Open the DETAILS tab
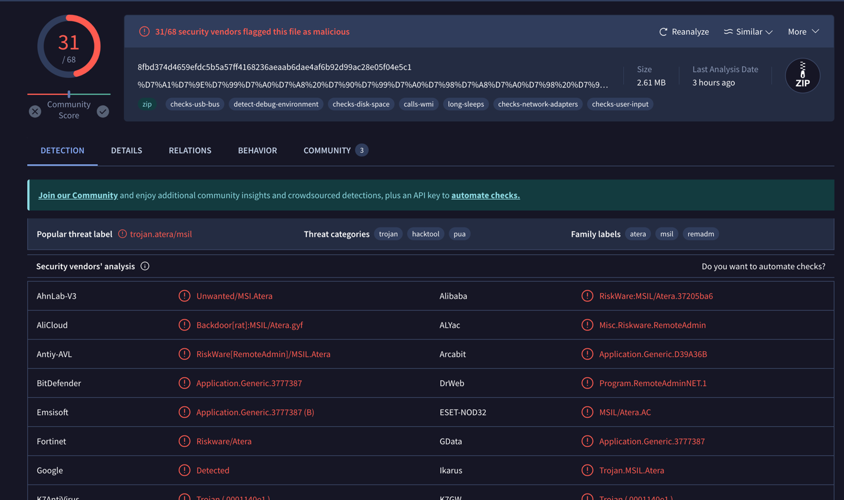The height and width of the screenshot is (500, 844). click(126, 151)
